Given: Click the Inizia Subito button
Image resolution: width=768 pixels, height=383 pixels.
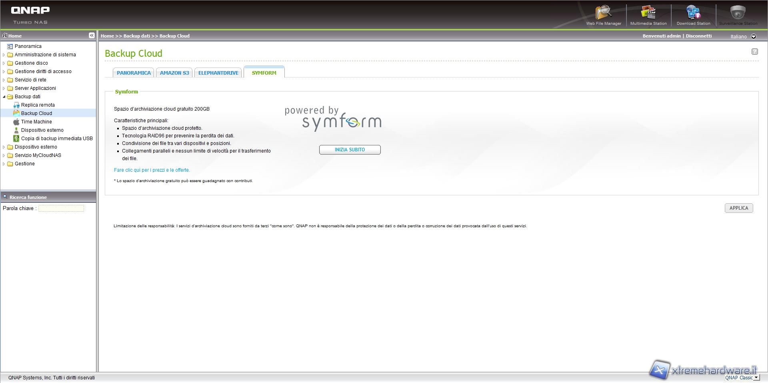Looking at the screenshot, I should [350, 150].
